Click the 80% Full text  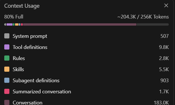14,17
